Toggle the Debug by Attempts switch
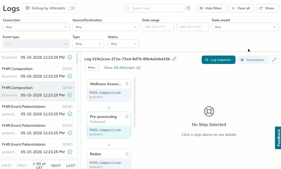The height and width of the screenshot is (169, 281). [x=71, y=8]
